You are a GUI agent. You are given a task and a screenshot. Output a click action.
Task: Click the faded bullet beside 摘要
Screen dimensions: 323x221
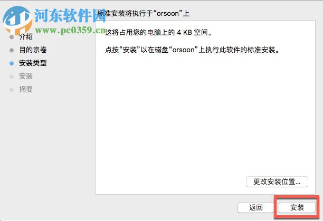(x=12, y=90)
